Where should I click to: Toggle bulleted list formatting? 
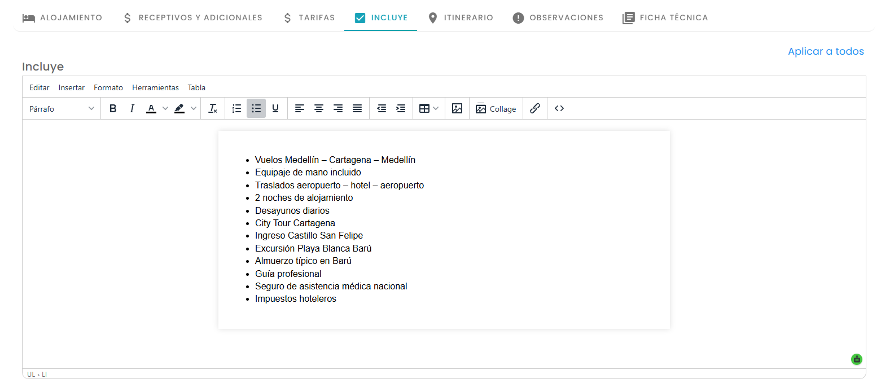[256, 108]
